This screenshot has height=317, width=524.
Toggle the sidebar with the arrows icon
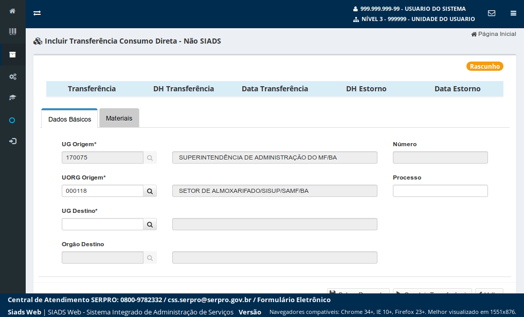[x=37, y=13]
